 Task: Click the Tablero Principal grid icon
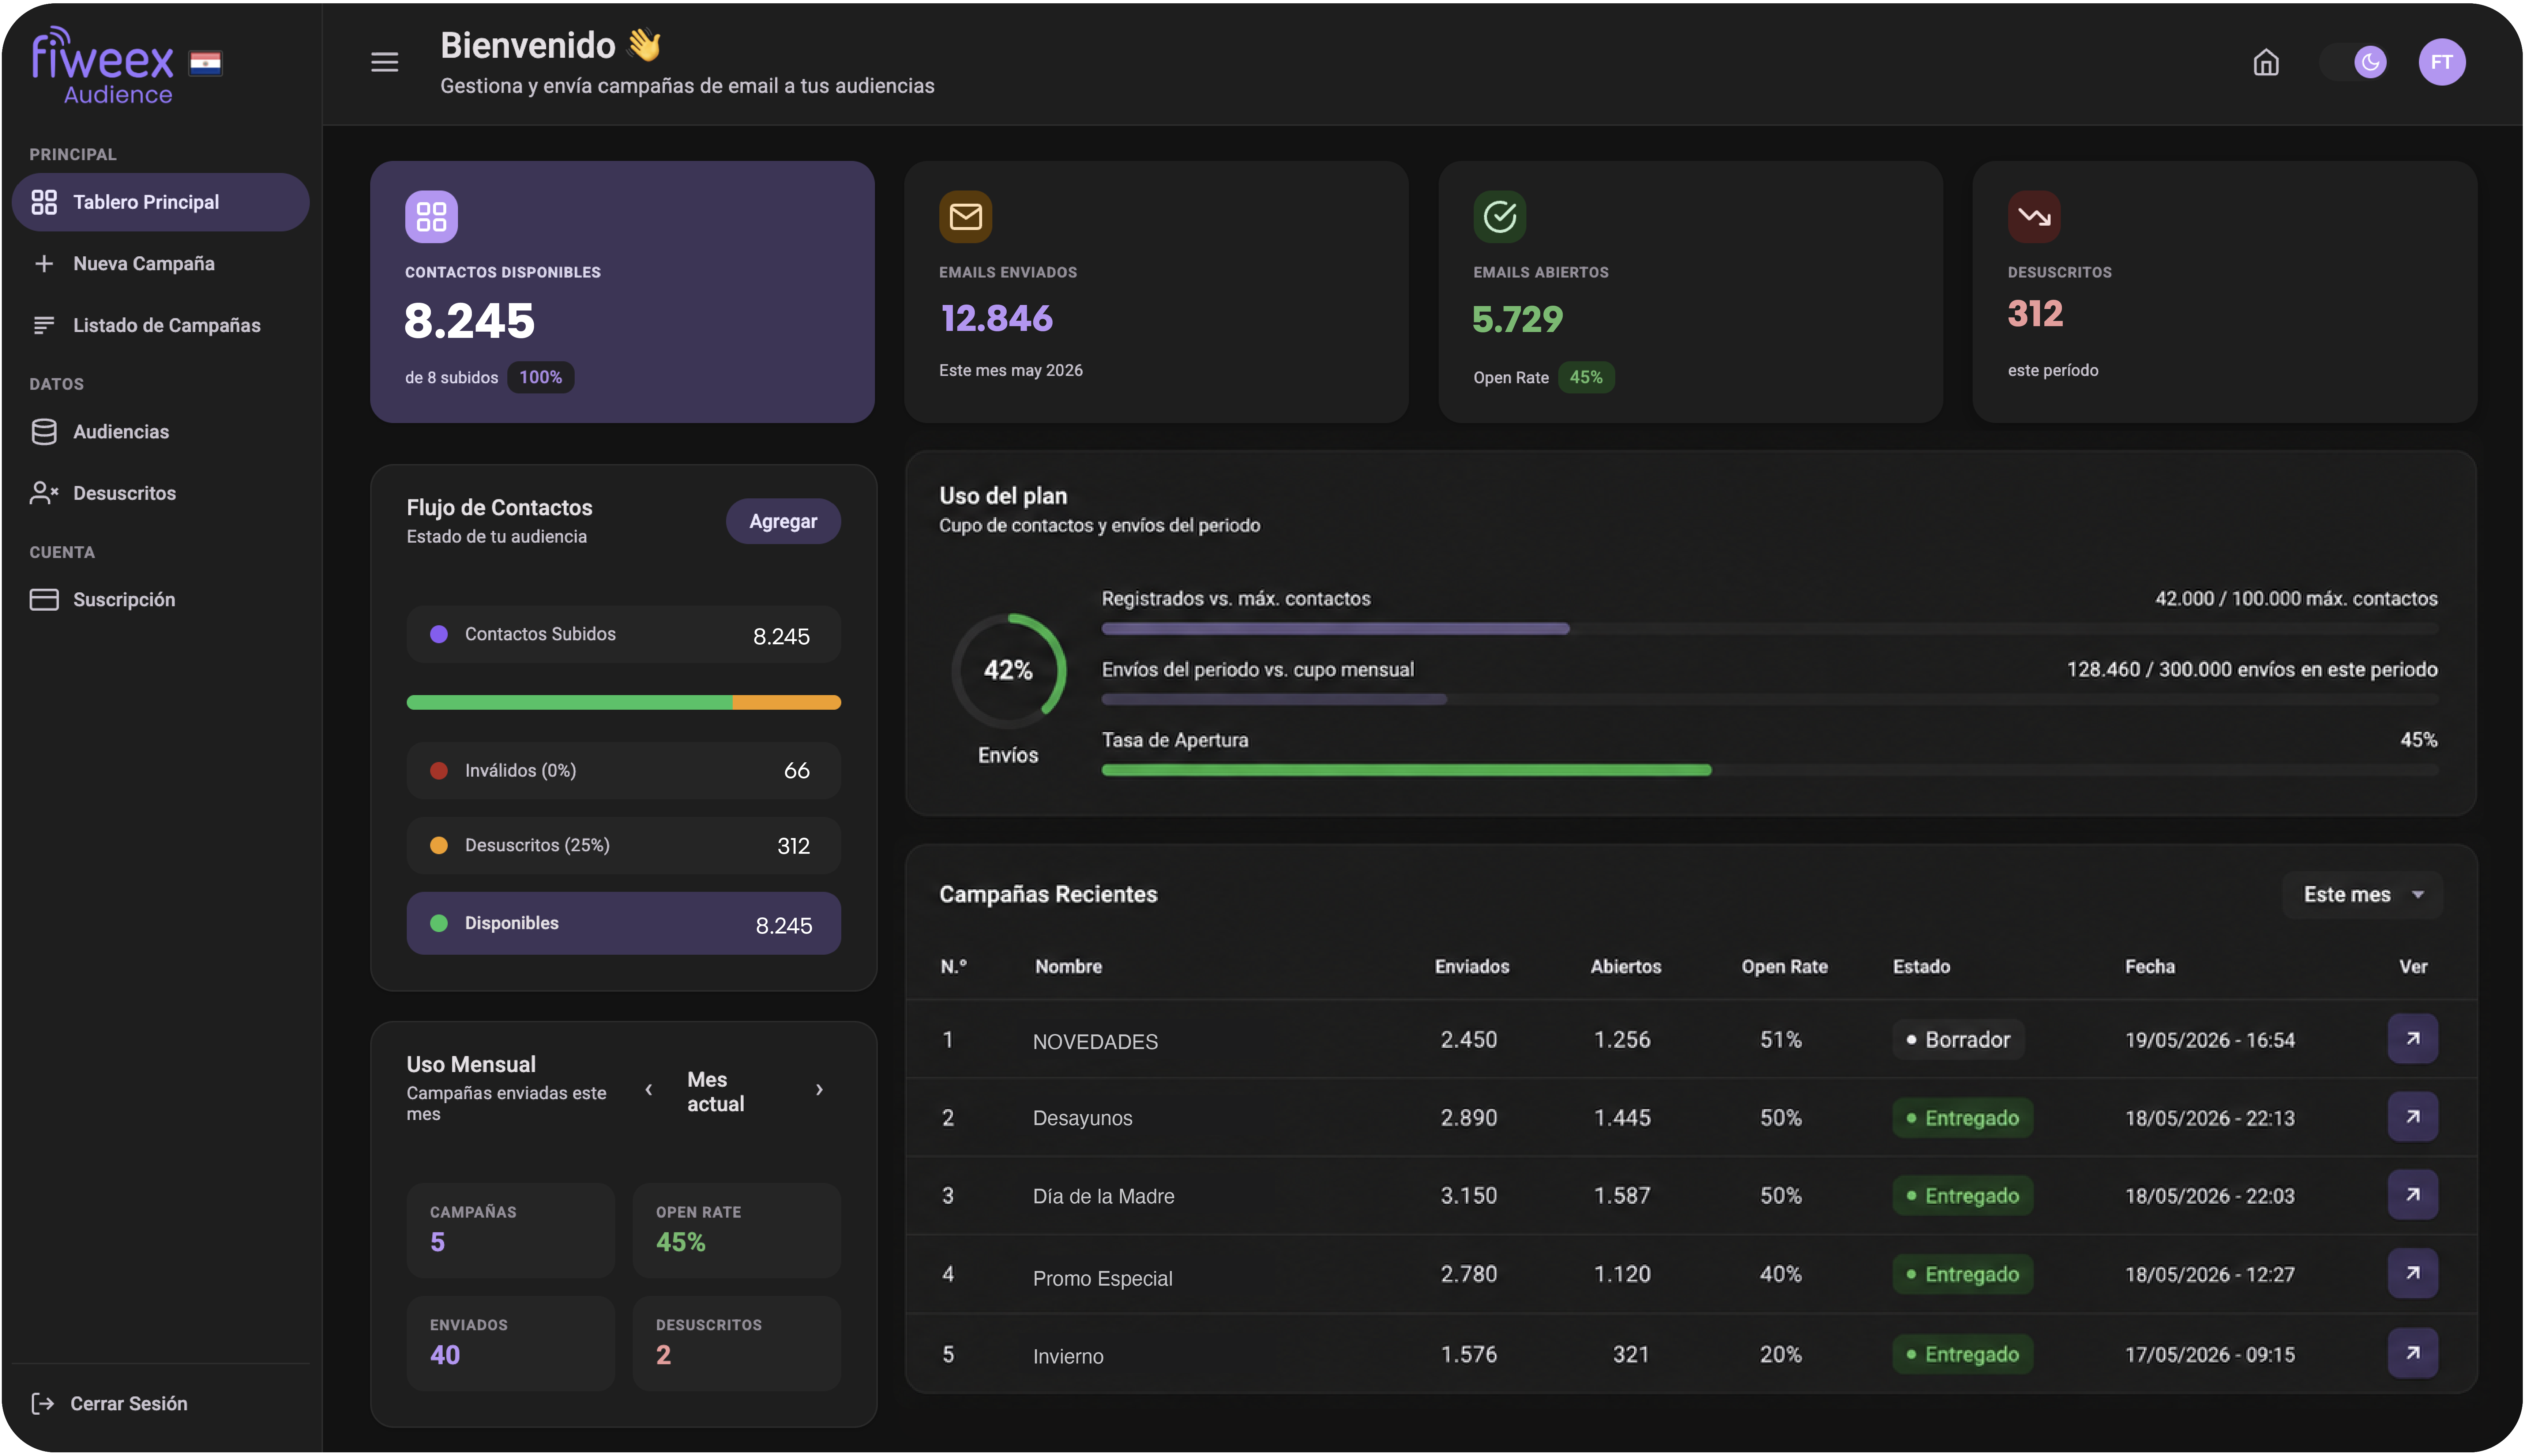[44, 202]
